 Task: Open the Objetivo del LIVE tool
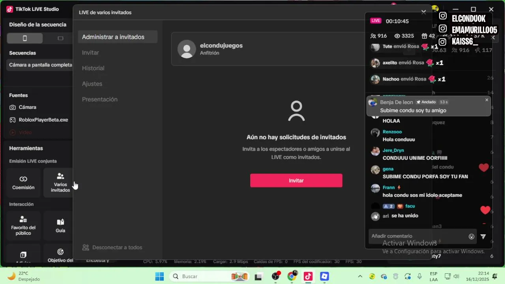pos(60,254)
